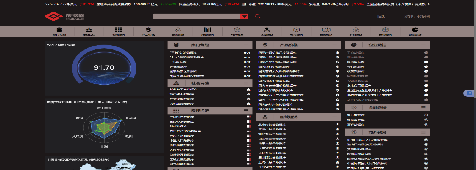Viewport: 476px width, 170px height.
Task: Click the search input field
Action: tap(197, 16)
